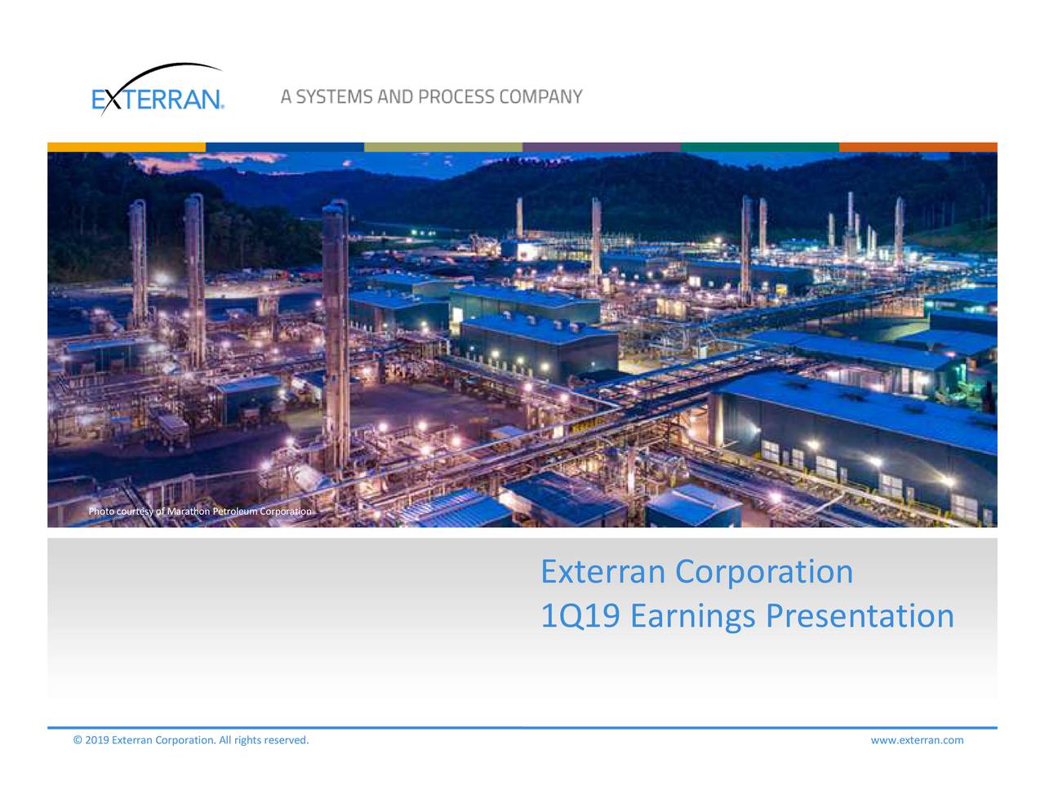The height and width of the screenshot is (807, 1045).
Task: Select the Exterran Corporation title text
Action: (x=696, y=571)
